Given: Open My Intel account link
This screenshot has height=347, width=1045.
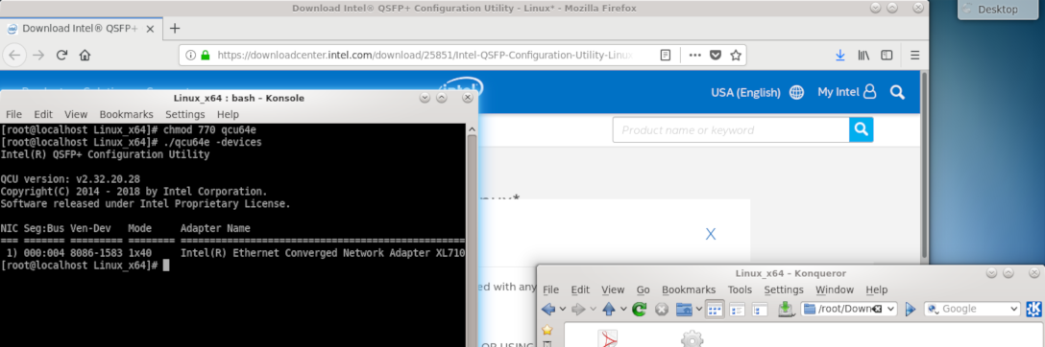Looking at the screenshot, I should point(846,92).
